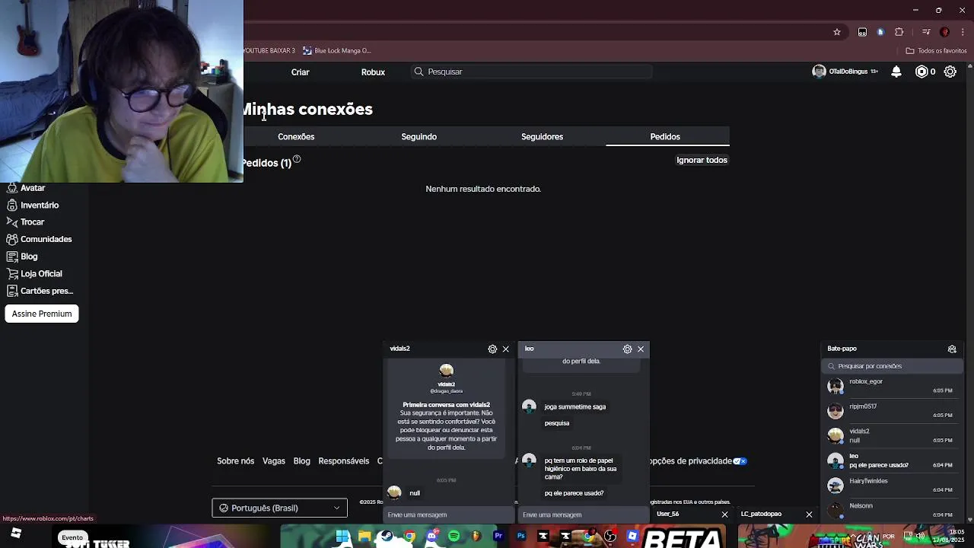Bookmark this page with the star icon
The image size is (974, 548).
coord(837,32)
